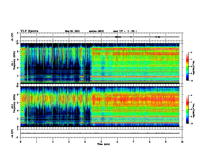Click the "station=MOS" header label
This screenshot has height=159, width=205.
pos(96,31)
